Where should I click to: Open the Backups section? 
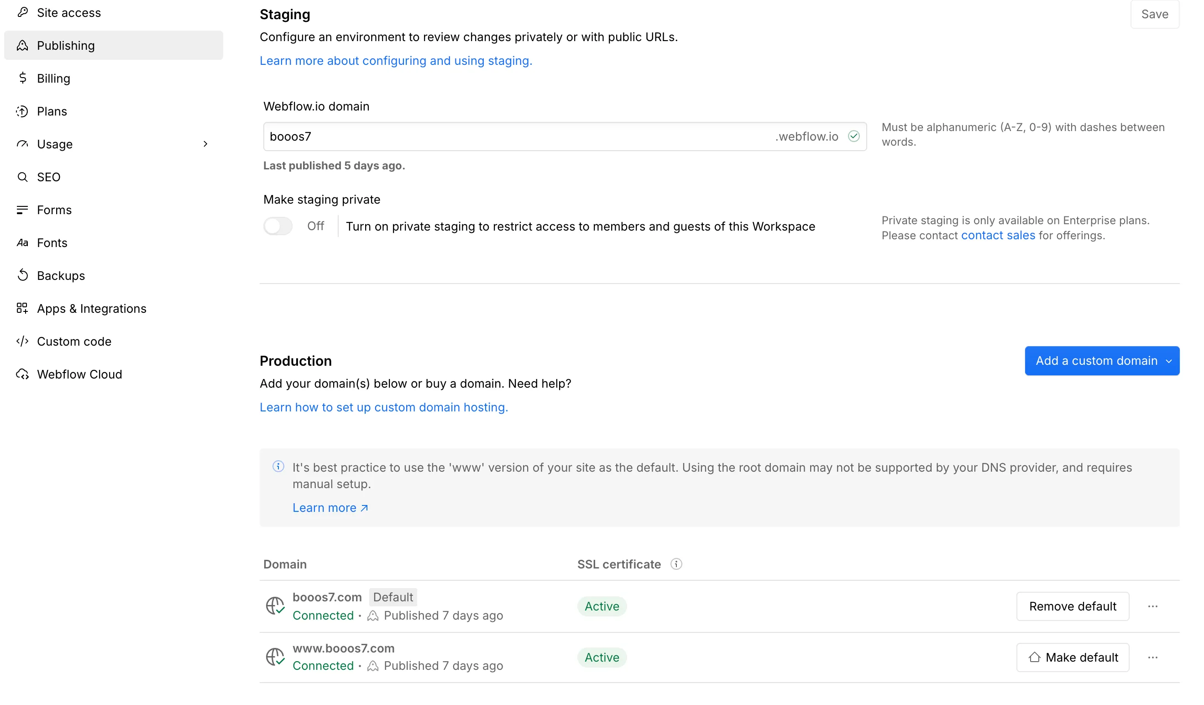click(114, 276)
